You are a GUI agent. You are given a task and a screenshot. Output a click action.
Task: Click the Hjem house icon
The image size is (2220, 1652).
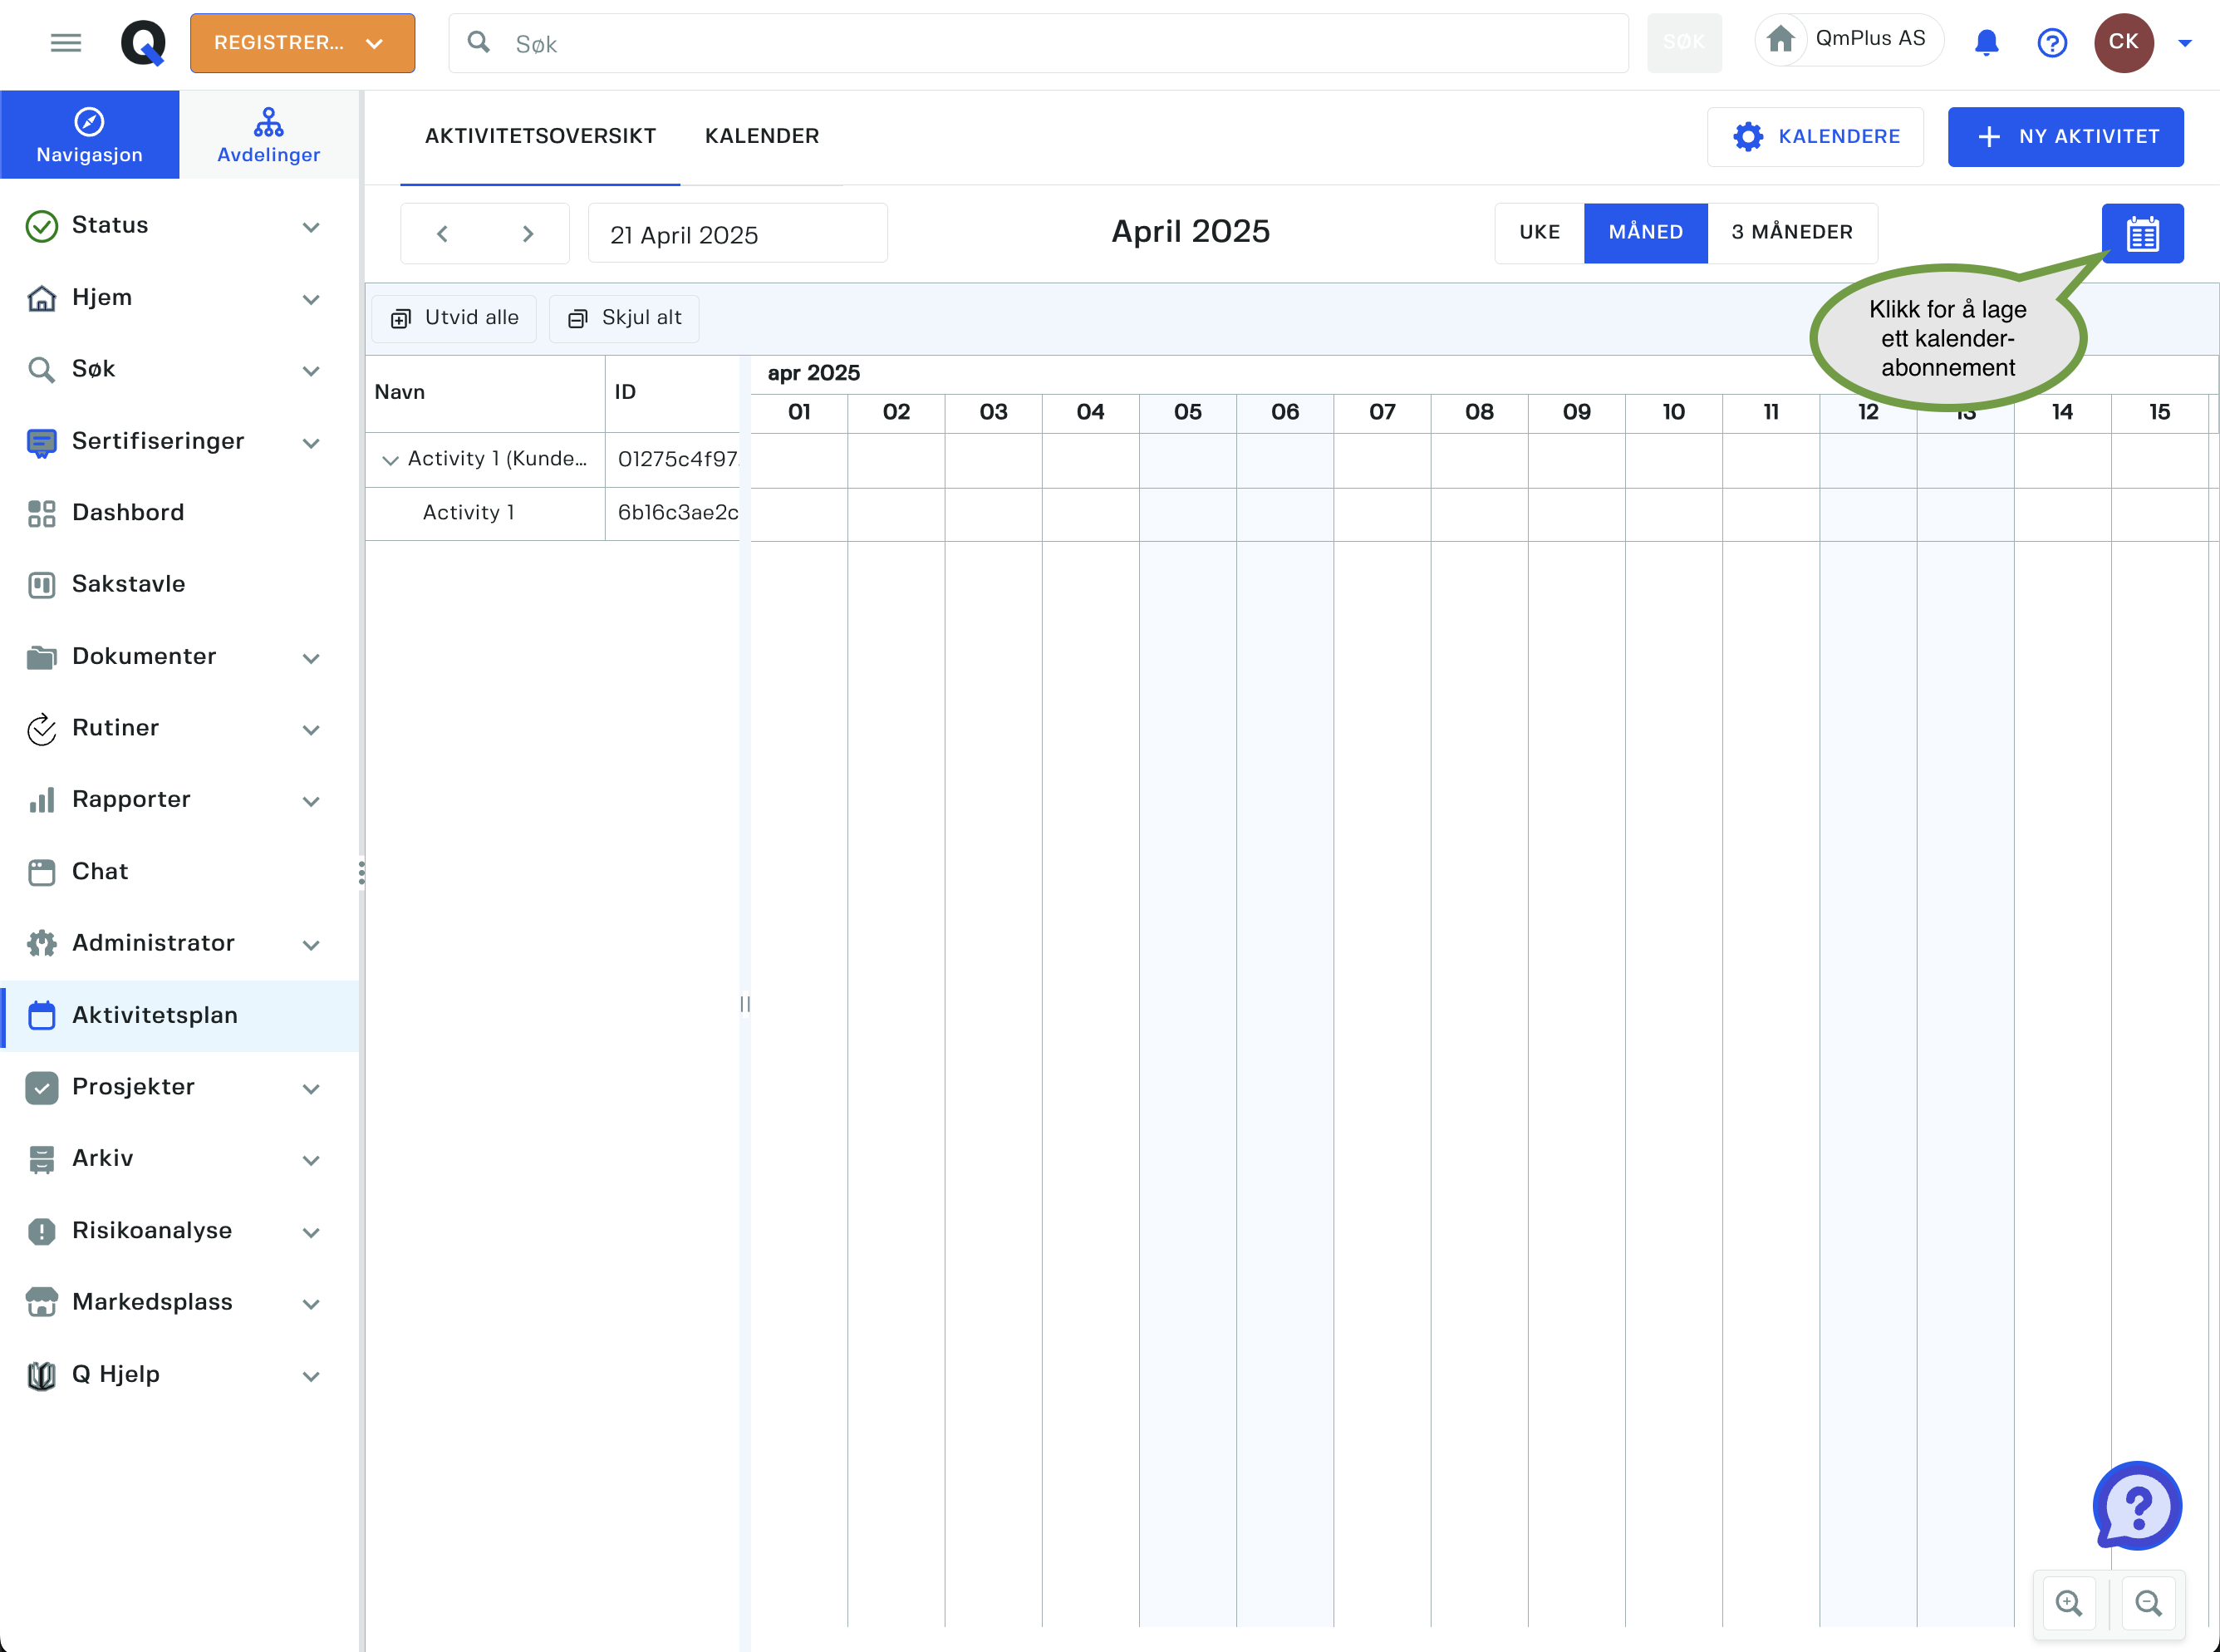[41, 298]
